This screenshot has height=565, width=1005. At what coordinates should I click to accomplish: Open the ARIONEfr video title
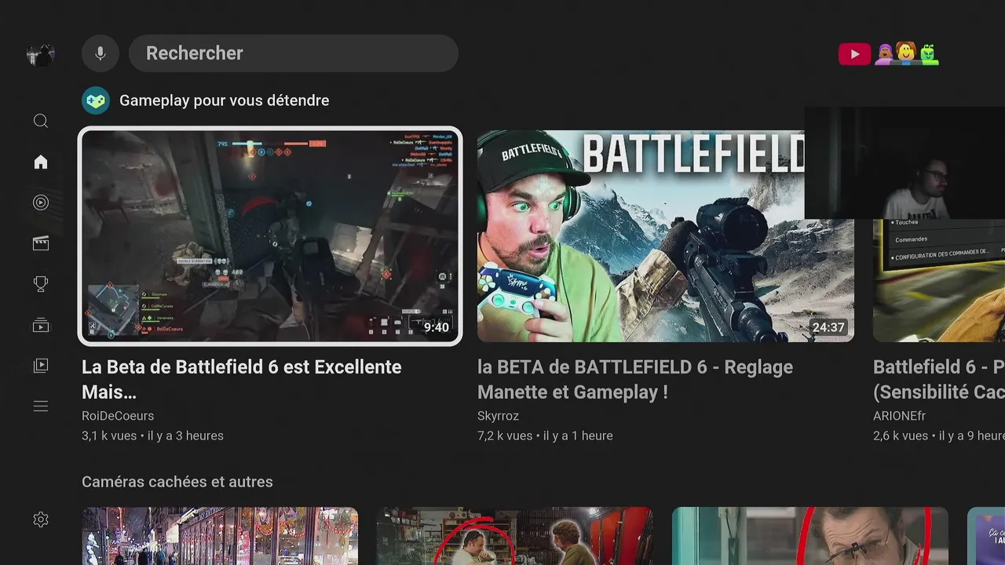pyautogui.click(x=939, y=379)
